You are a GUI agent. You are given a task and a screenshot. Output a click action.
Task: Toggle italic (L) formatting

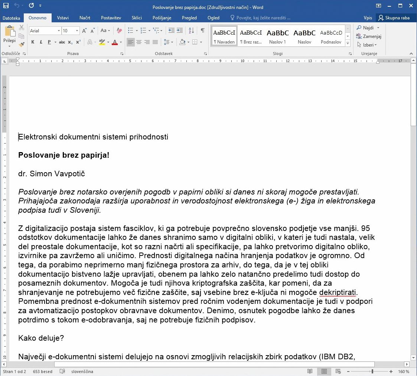point(41,42)
